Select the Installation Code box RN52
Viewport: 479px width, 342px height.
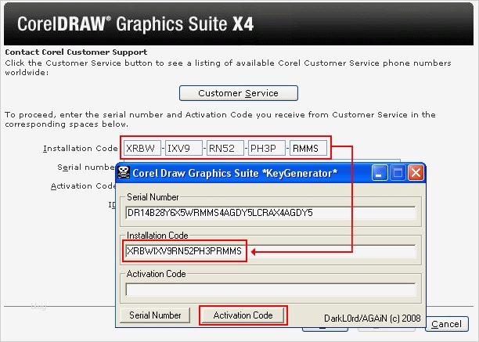[x=225, y=148]
